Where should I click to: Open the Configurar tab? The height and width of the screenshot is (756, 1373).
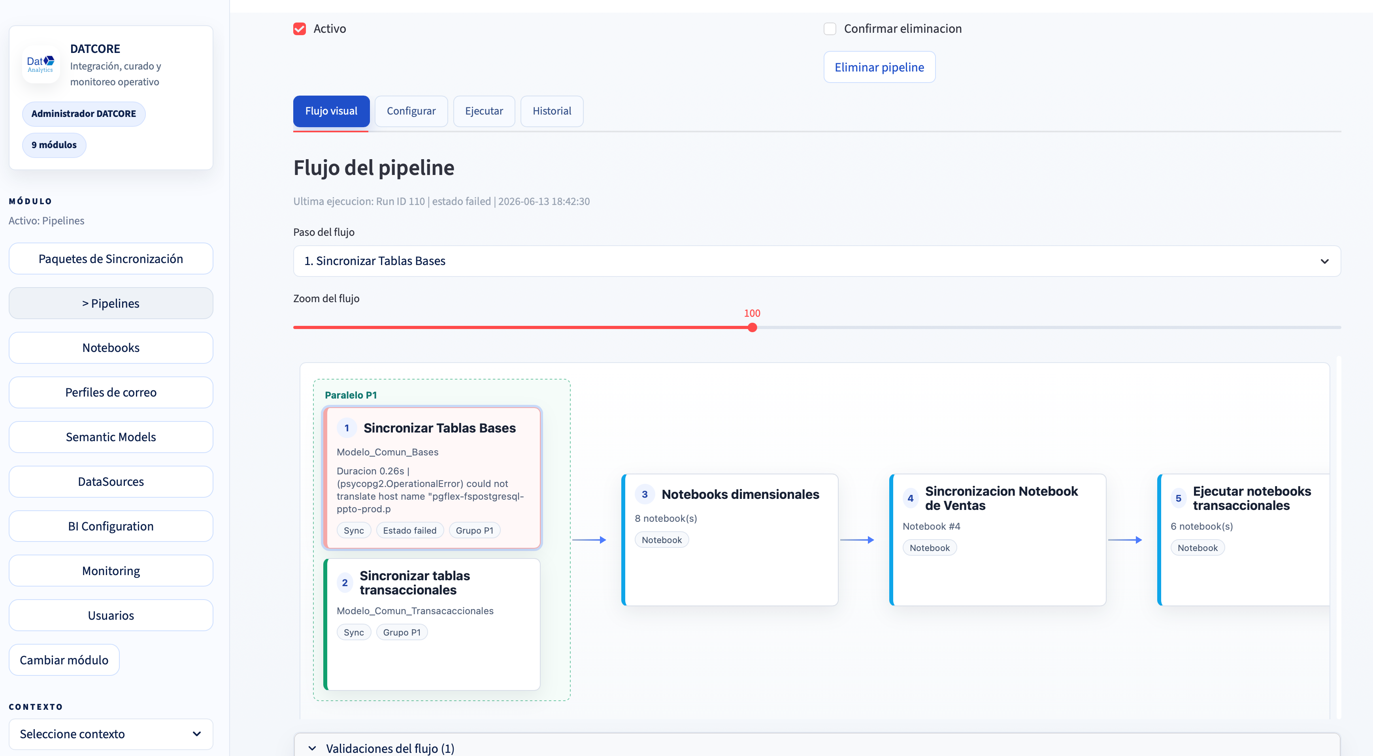point(411,111)
